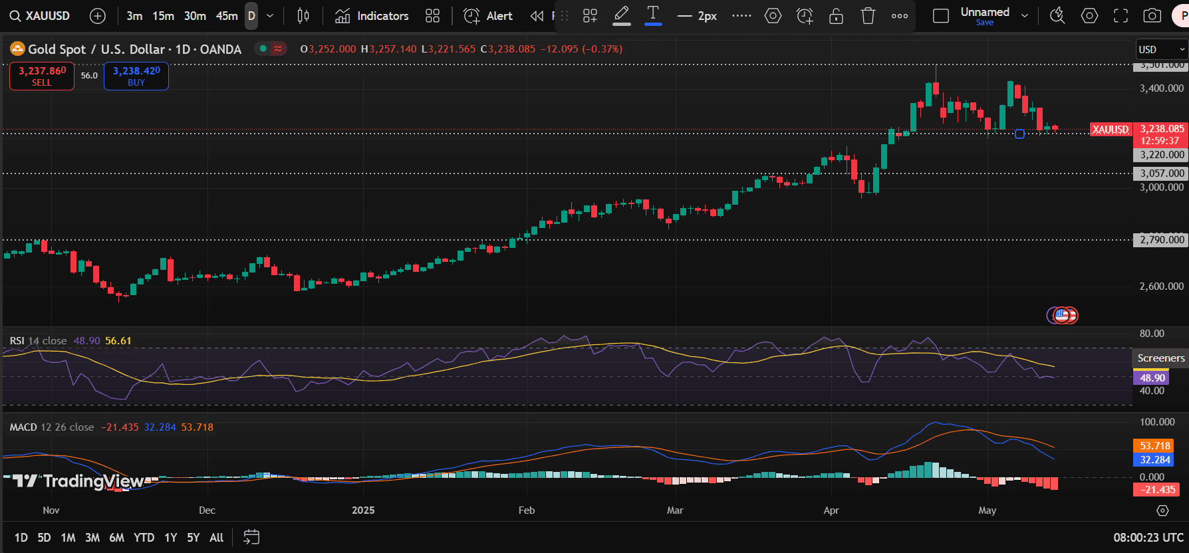Screen dimensions: 1189x553
Task: Select the D daily timeframe
Action: click(251, 16)
